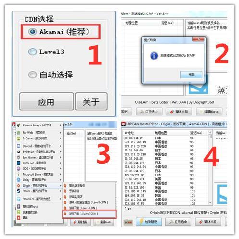The image size is (239, 239).
Task: Choose the Level3 CDN radio button
Action: click(x=33, y=51)
